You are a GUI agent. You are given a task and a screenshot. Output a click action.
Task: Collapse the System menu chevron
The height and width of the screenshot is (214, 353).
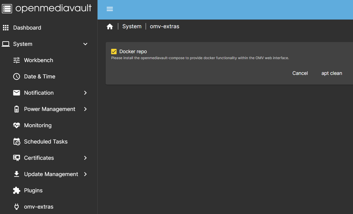[85, 44]
